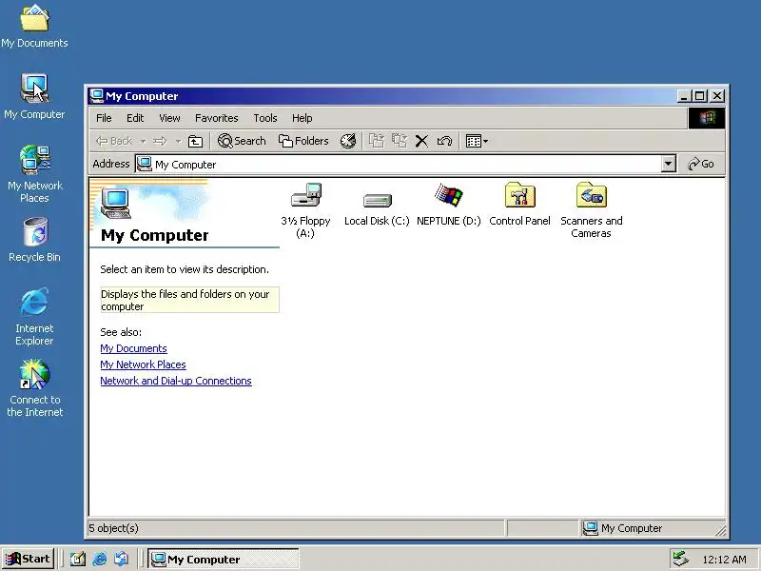Open the Start menu button

click(29, 559)
